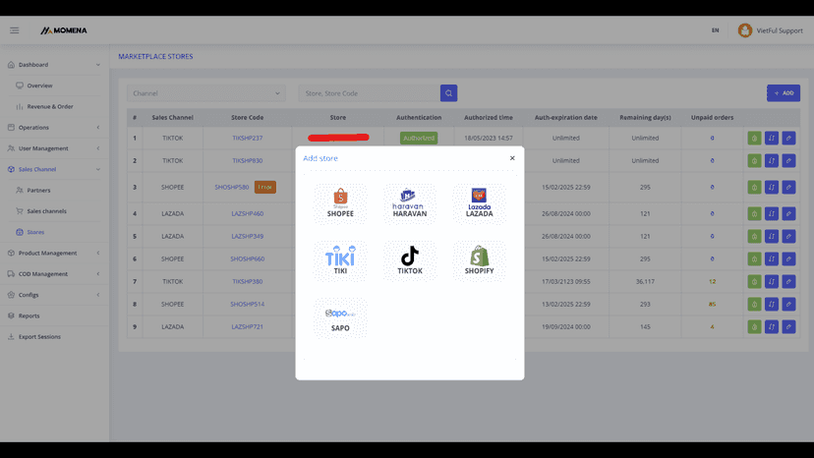Click unpaid orders count 12
This screenshot has width=814, height=458.
point(712,281)
